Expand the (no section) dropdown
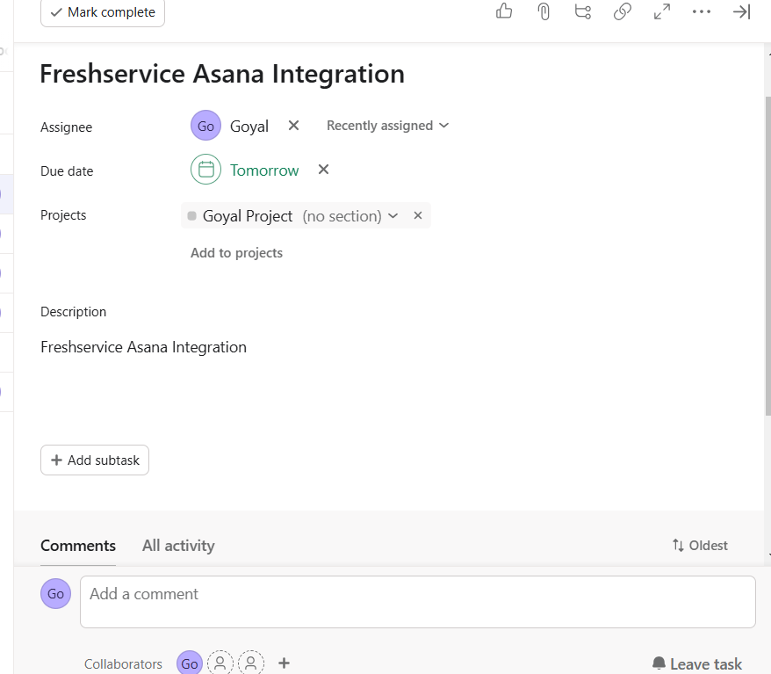The height and width of the screenshot is (674, 771). pyautogui.click(x=393, y=216)
